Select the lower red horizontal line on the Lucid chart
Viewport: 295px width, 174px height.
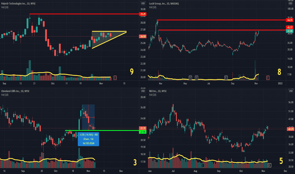point(222,30)
